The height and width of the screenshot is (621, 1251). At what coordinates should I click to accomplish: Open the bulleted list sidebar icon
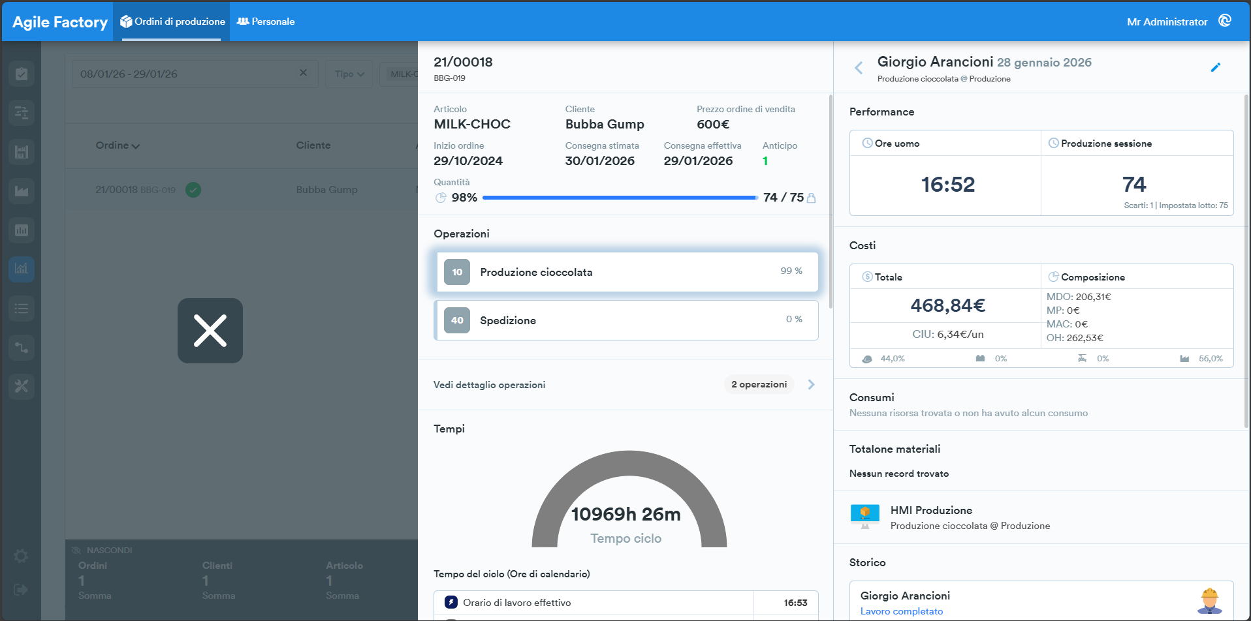[x=22, y=308]
